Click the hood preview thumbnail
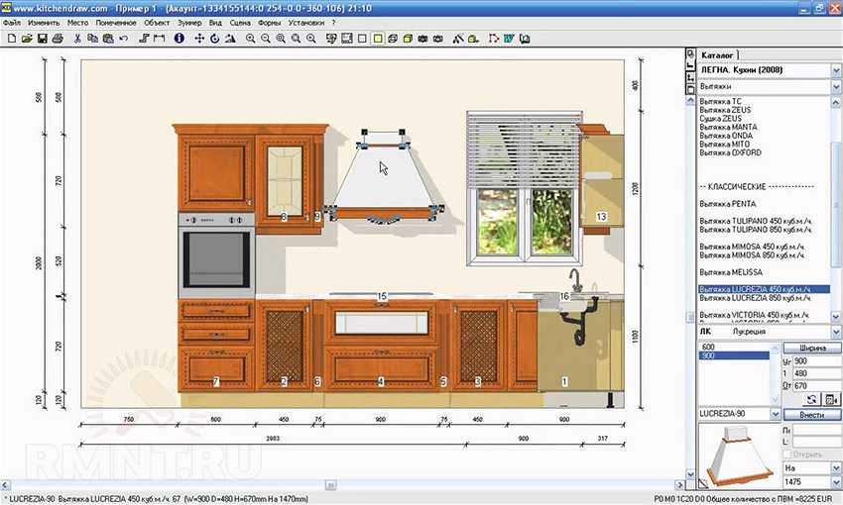The width and height of the screenshot is (843, 505). click(x=738, y=456)
